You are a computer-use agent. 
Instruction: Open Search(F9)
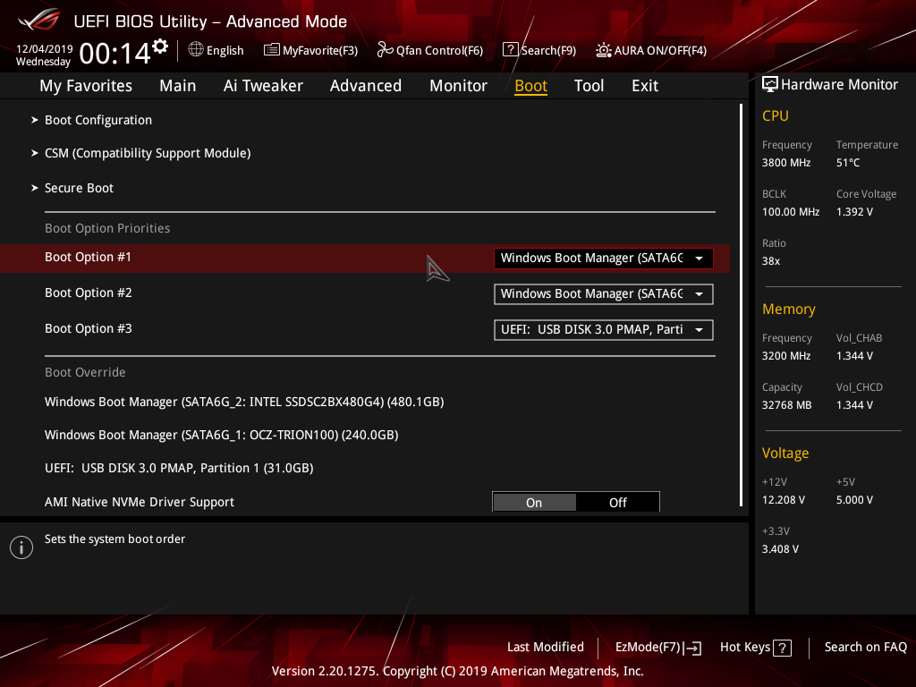[539, 50]
